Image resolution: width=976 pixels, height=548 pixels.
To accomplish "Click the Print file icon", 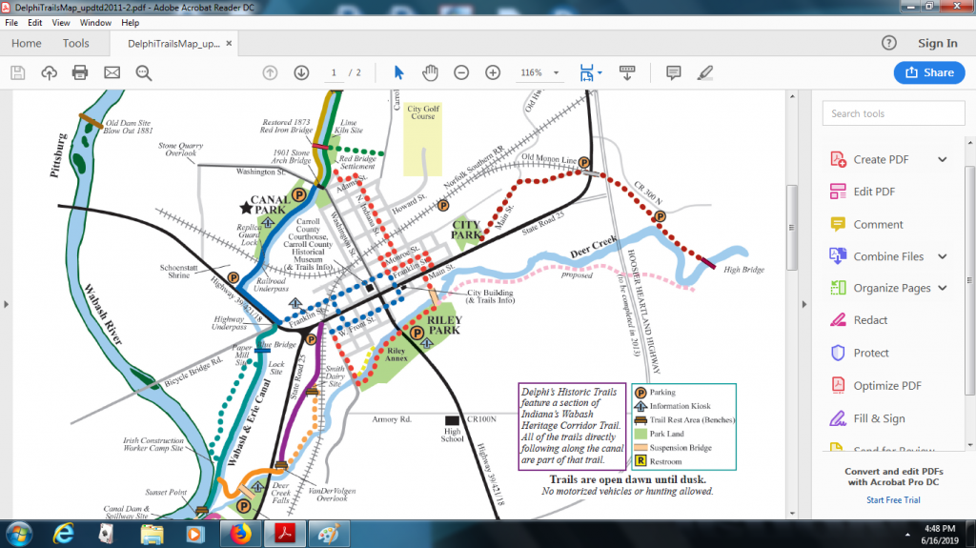I will click(80, 72).
